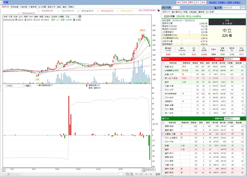Open the 重大事件(1) tab
247x177 pixels.
point(177,12)
